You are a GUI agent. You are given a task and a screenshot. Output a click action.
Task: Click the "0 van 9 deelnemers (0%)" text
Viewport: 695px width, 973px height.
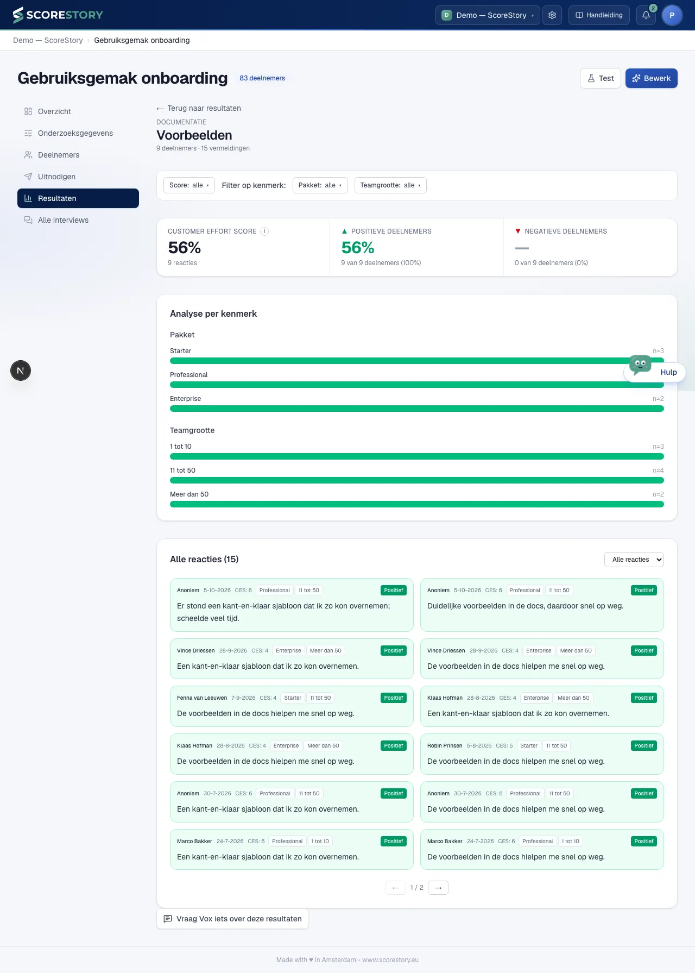point(551,263)
